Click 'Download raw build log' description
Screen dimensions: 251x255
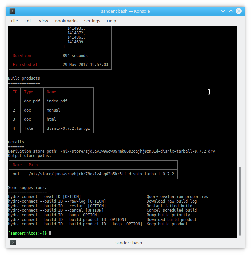coord(172,201)
